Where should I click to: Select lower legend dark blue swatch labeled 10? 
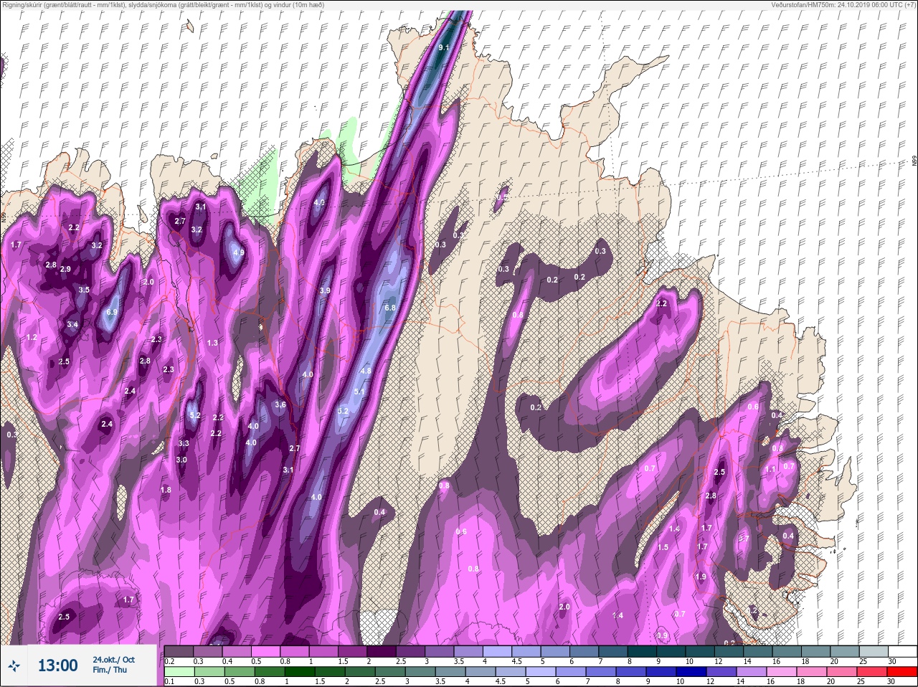(x=691, y=672)
